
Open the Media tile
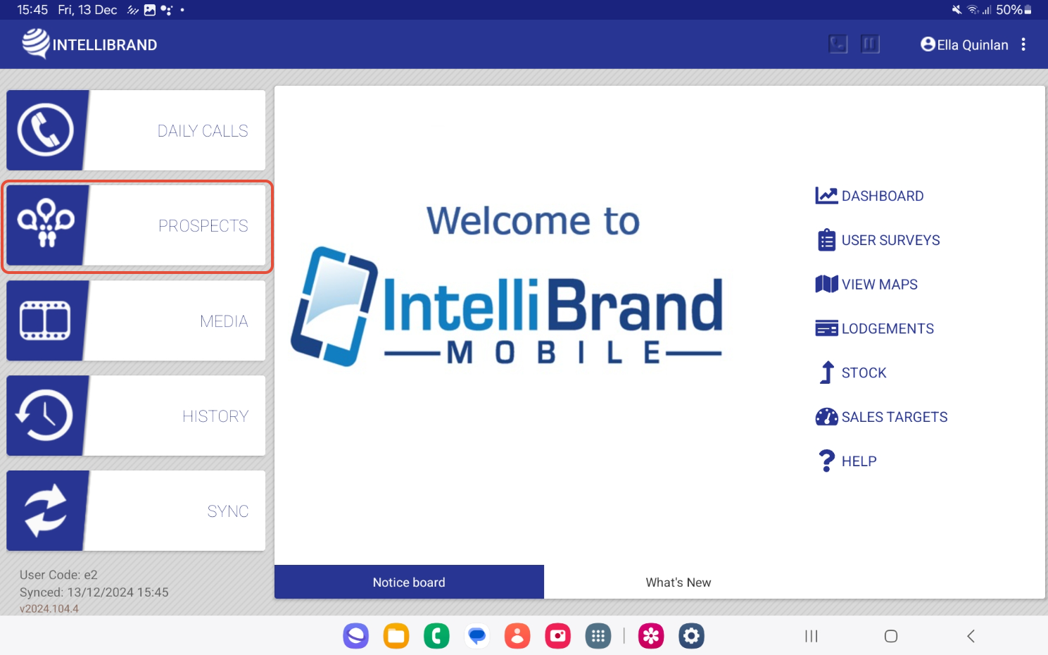[x=136, y=320]
